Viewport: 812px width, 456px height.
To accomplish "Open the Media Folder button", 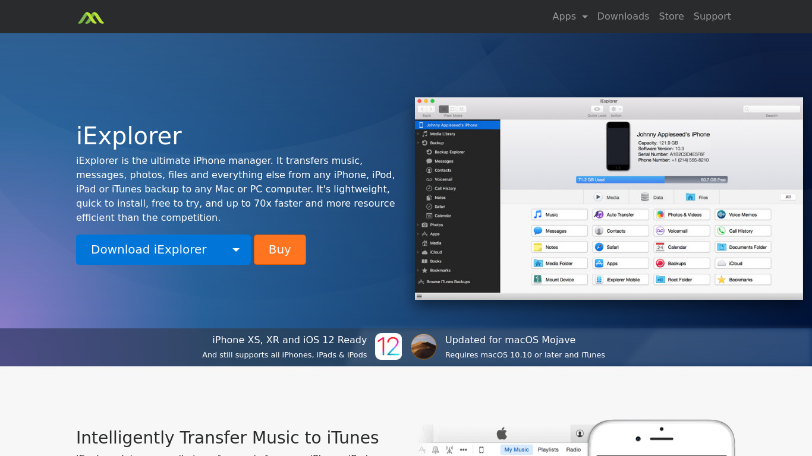I will [x=559, y=263].
